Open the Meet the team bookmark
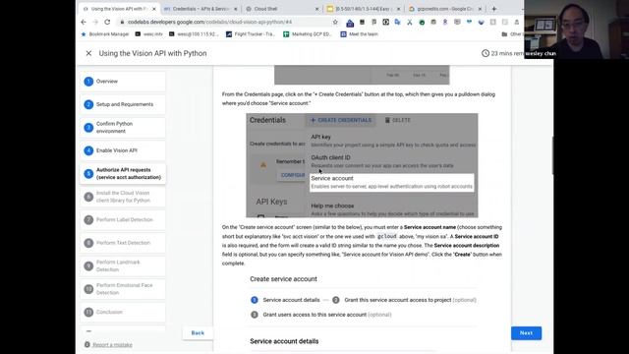 pos(360,34)
